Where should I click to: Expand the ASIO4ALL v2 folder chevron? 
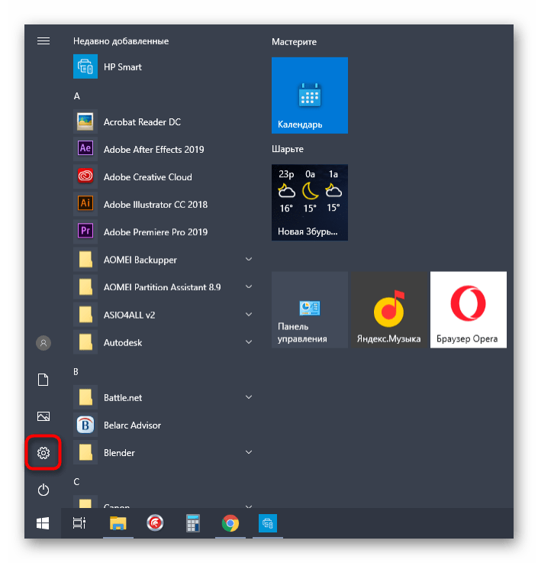click(249, 315)
